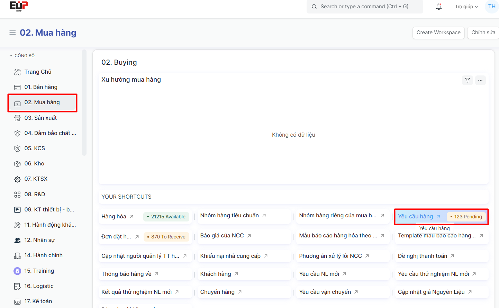Click the 15. Training badge icon
499x308 pixels.
point(17,271)
